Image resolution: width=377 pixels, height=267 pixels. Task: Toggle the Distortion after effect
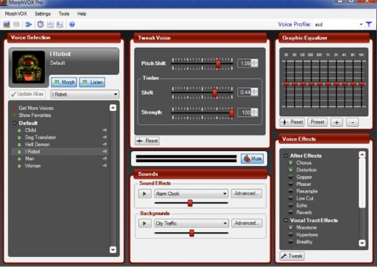290,170
